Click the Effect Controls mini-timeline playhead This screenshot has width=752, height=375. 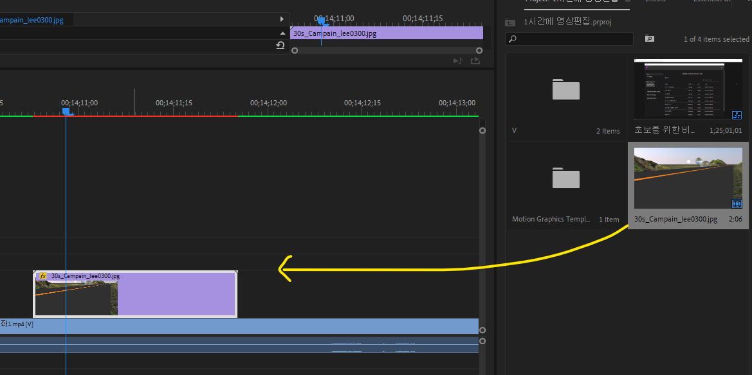click(322, 21)
